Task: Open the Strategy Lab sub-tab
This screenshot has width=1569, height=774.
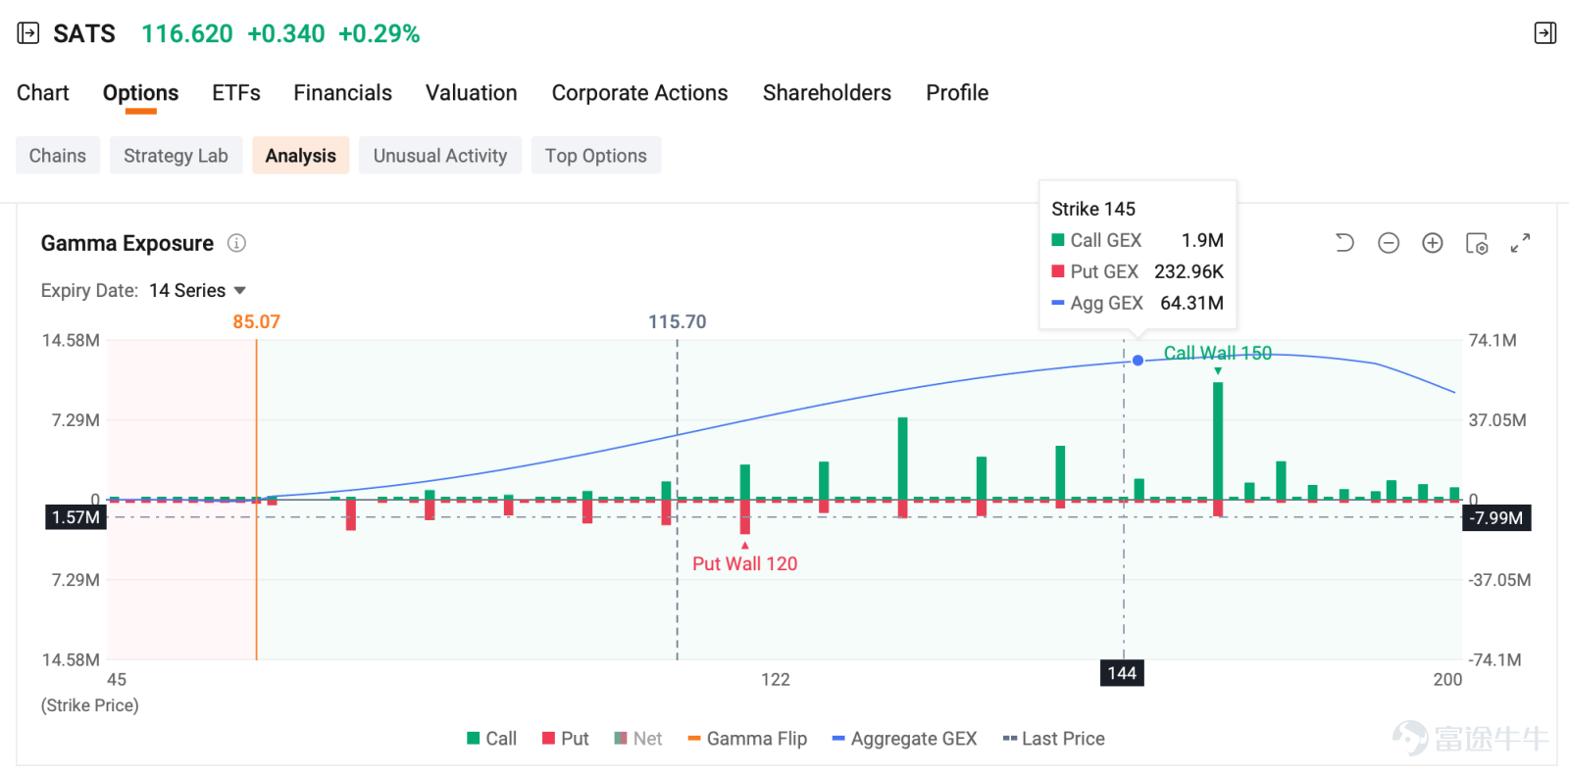Action: (x=176, y=156)
